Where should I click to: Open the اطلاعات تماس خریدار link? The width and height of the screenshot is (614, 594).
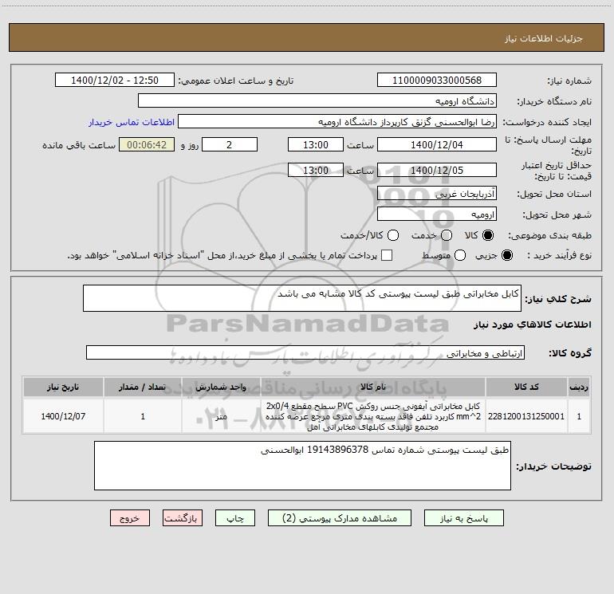coord(132,122)
